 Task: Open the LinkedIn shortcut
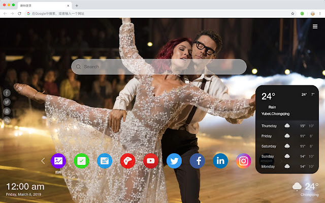pos(220,161)
